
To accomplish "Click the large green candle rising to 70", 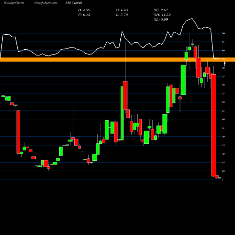I will click(x=183, y=80).
